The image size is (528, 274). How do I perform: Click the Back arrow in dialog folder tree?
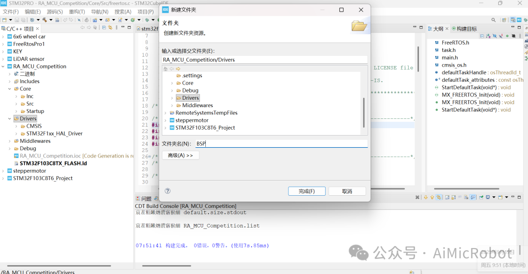point(172,69)
